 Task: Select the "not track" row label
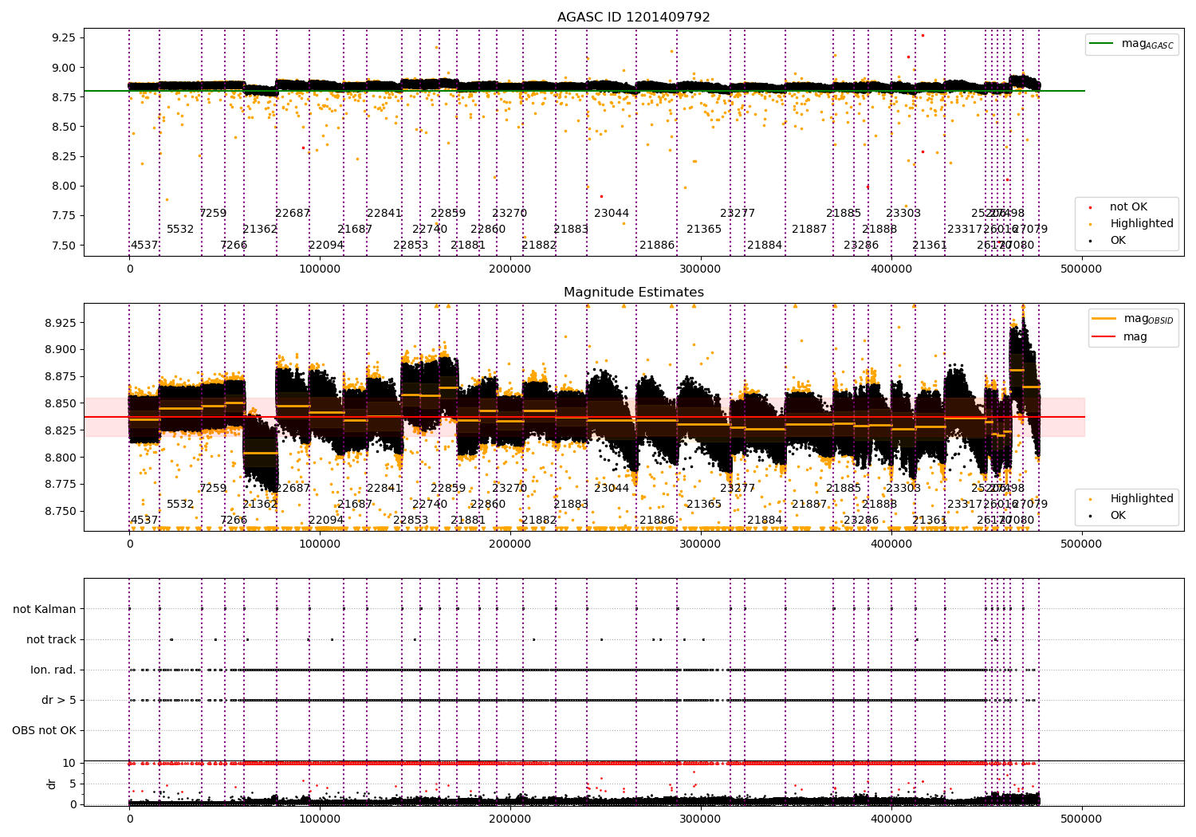[x=51, y=639]
